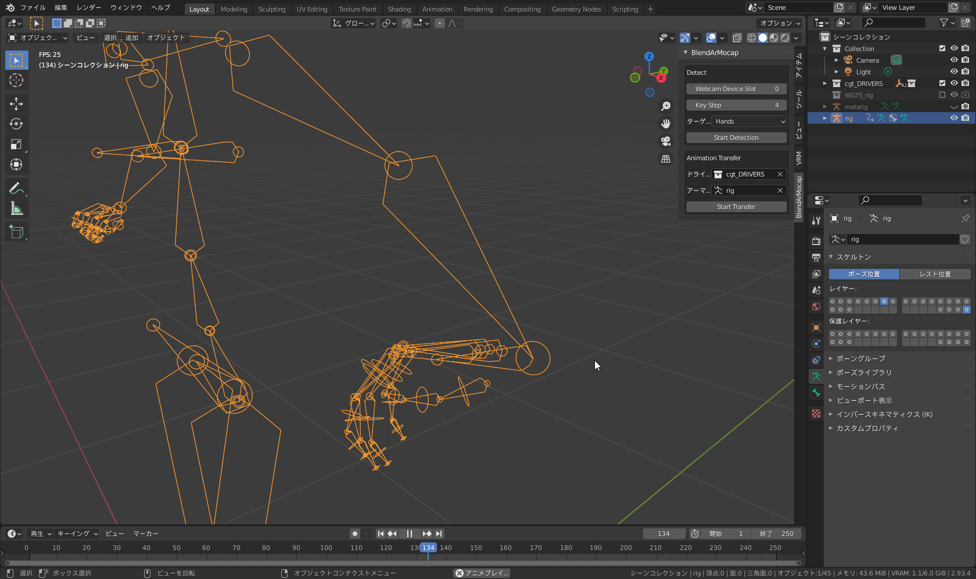Pause the timeline animation playback
Image resolution: width=976 pixels, height=579 pixels.
pos(410,534)
